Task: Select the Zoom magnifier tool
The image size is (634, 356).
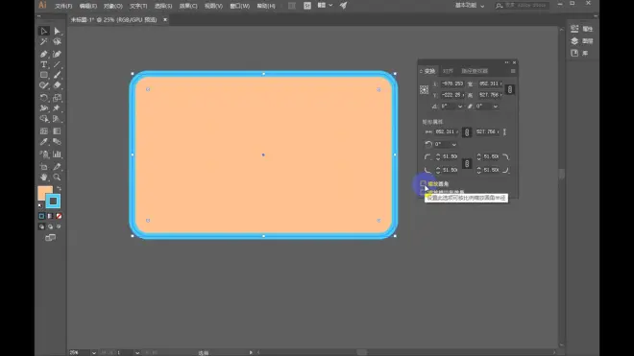Action: tap(57, 178)
